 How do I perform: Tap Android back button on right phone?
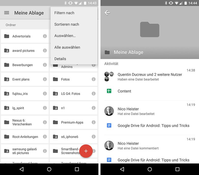(x=122, y=169)
